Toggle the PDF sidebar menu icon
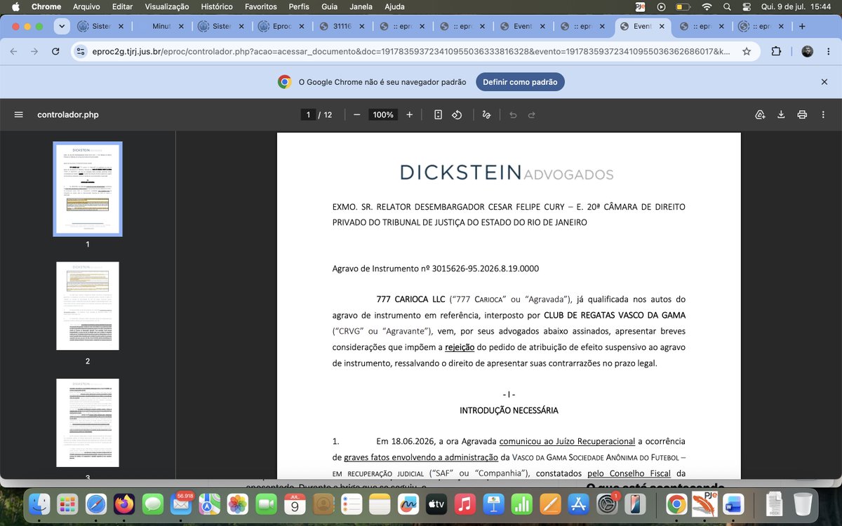842x526 pixels. pyautogui.click(x=19, y=115)
